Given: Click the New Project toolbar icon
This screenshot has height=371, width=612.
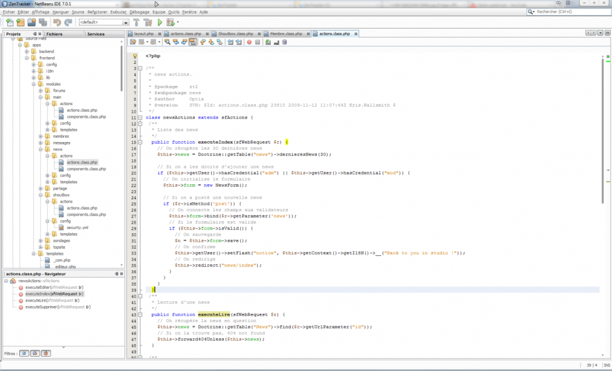Looking at the screenshot, I should tap(20, 22).
